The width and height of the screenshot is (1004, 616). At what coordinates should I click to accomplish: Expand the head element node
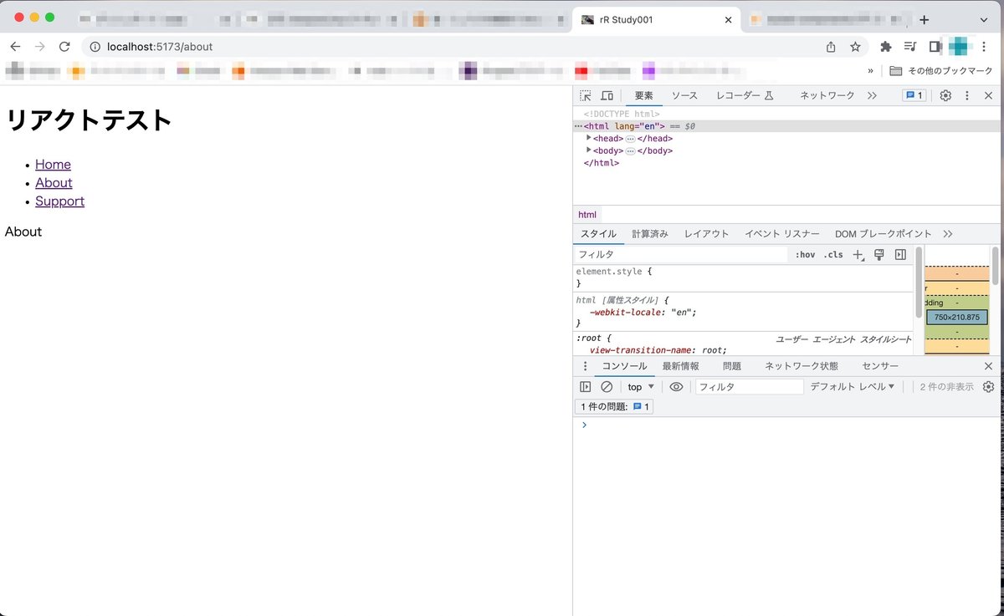click(589, 138)
